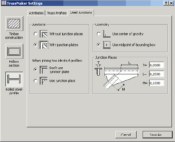The height and width of the screenshot is (142, 175).
Task: Select the Rolled steel profile icon button
Action: pos(14,79)
